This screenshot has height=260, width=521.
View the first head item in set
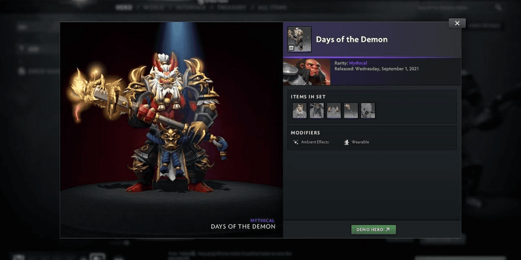pos(300,110)
